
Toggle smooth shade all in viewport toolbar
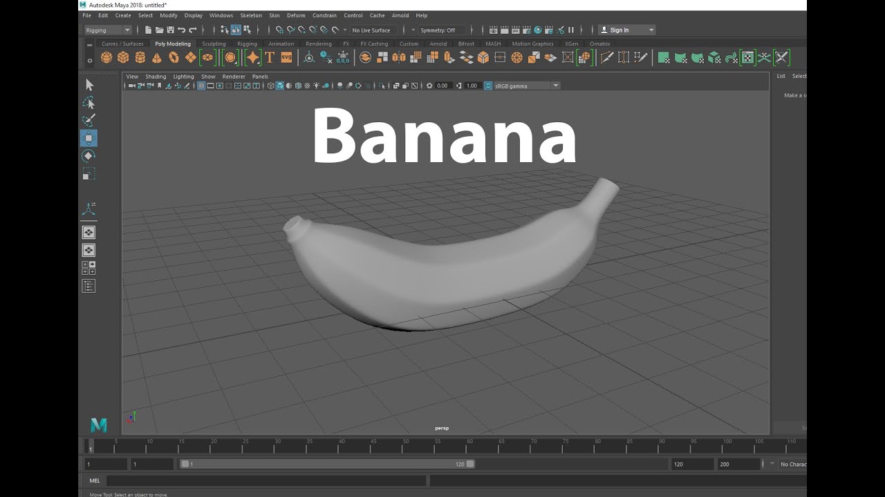(x=279, y=86)
